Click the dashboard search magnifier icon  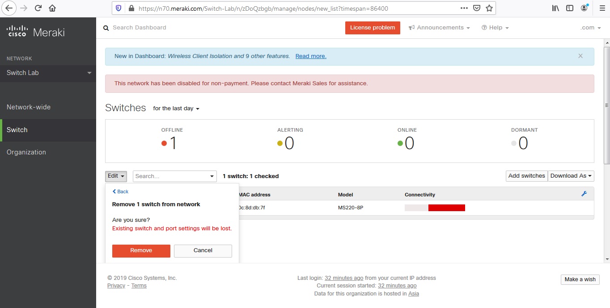pos(106,28)
